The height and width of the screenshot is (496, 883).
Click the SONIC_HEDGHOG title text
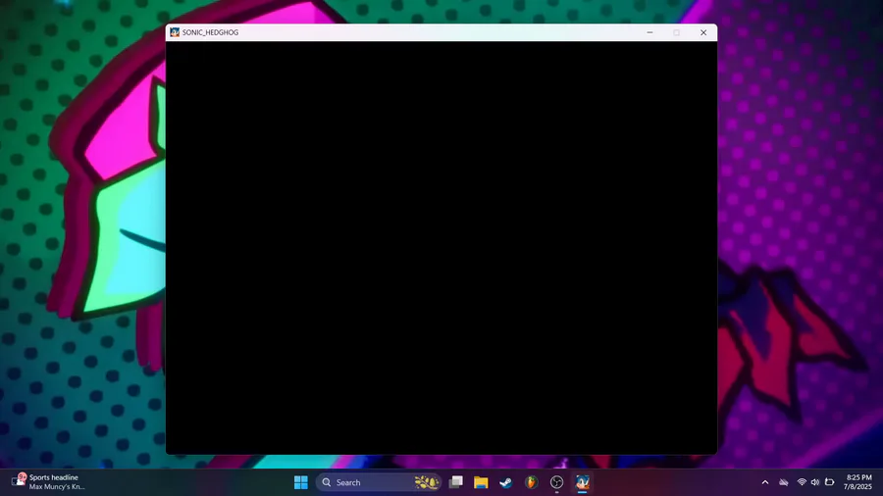pos(210,32)
